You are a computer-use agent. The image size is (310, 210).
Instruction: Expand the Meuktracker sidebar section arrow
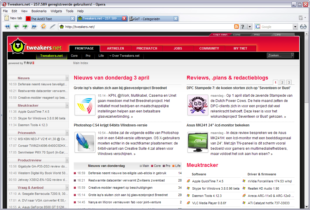tap(67, 105)
